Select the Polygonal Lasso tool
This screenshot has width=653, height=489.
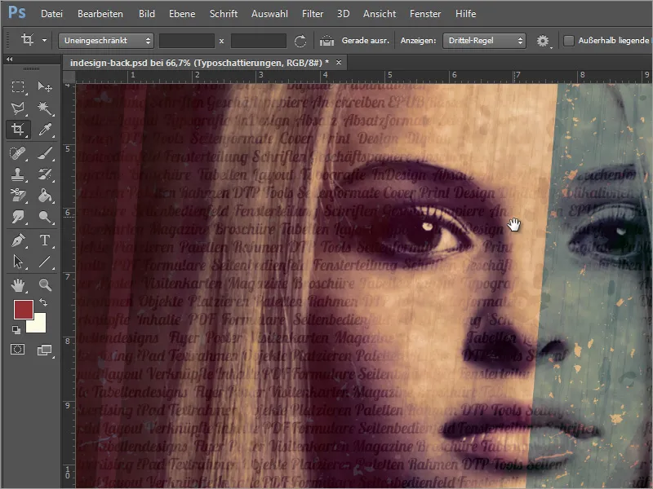17,108
